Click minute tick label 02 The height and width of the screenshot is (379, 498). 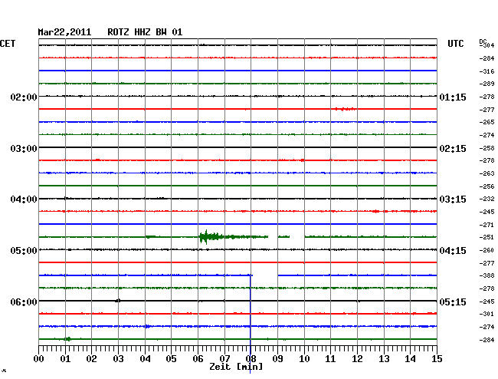[91, 359]
